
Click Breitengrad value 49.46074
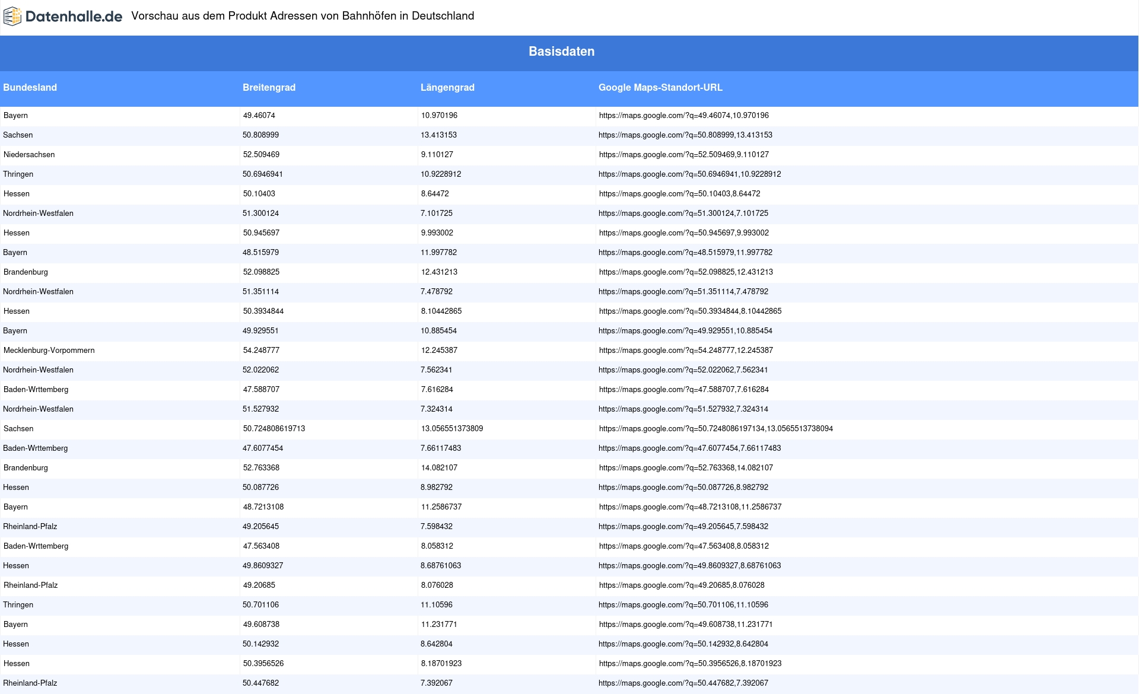click(x=259, y=116)
